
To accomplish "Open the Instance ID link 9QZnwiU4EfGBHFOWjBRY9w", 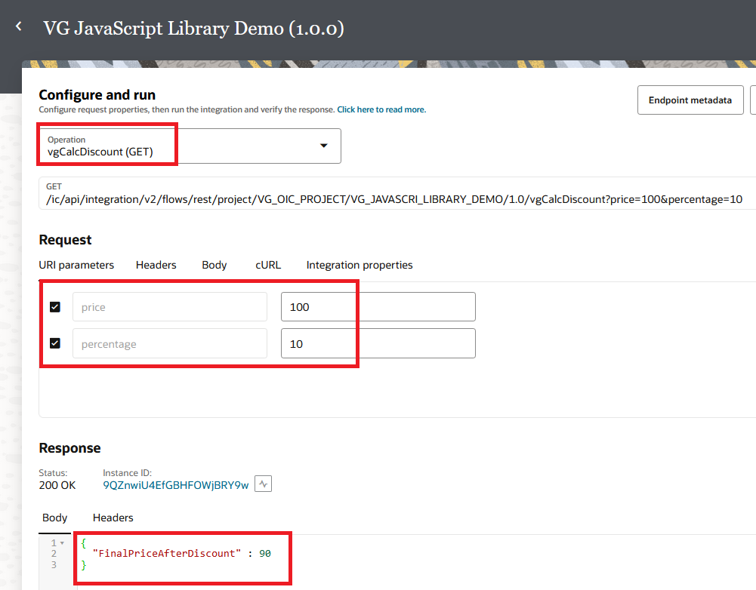I will coord(176,485).
